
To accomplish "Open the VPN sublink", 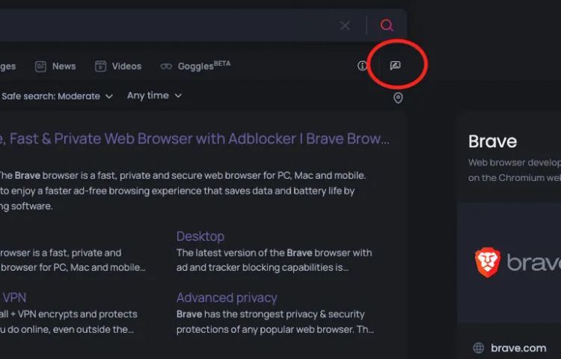I will coord(14,298).
